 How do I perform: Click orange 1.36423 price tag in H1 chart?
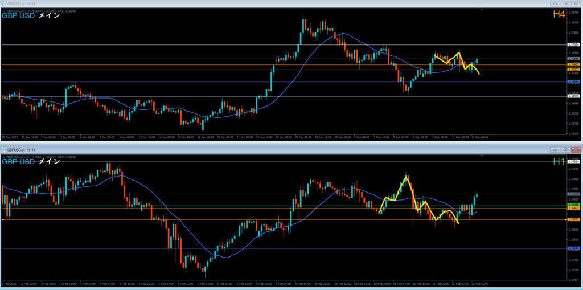point(573,208)
